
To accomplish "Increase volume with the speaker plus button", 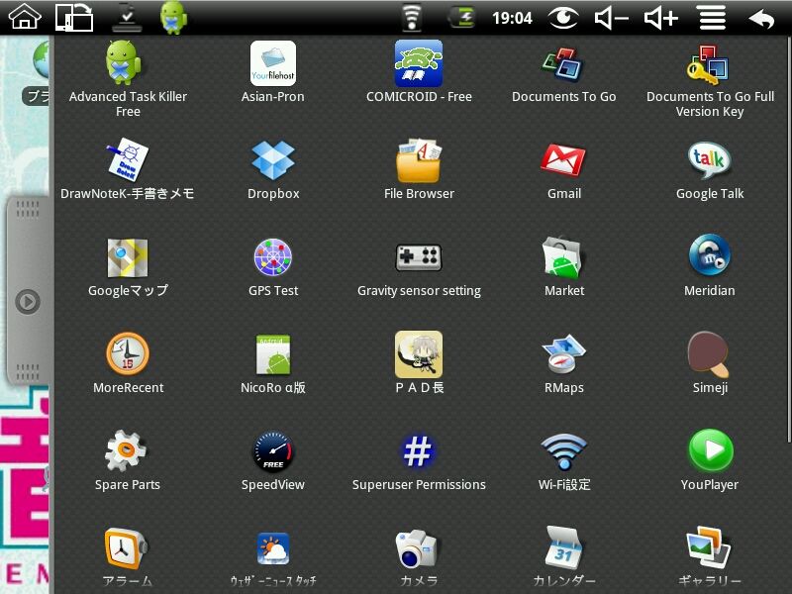I will tap(660, 18).
